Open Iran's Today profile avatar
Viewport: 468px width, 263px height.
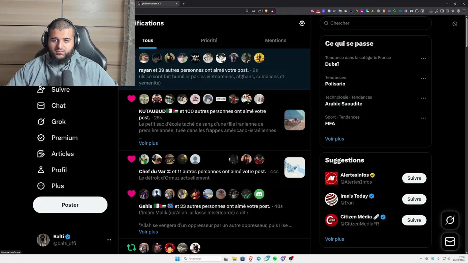(x=331, y=199)
